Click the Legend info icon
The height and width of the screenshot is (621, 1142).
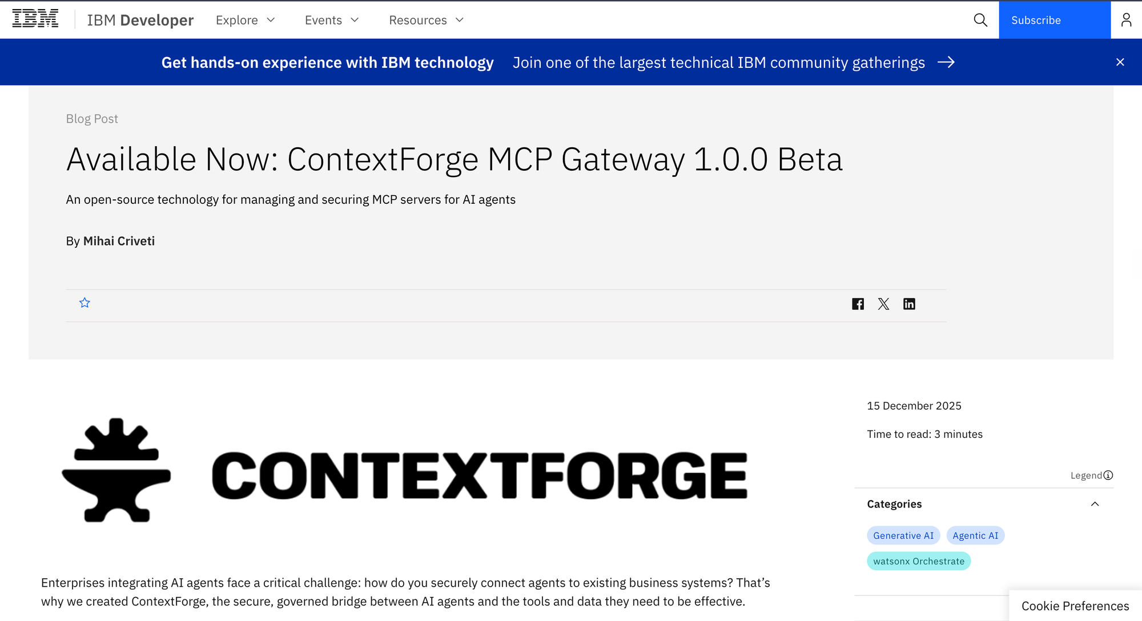point(1108,475)
